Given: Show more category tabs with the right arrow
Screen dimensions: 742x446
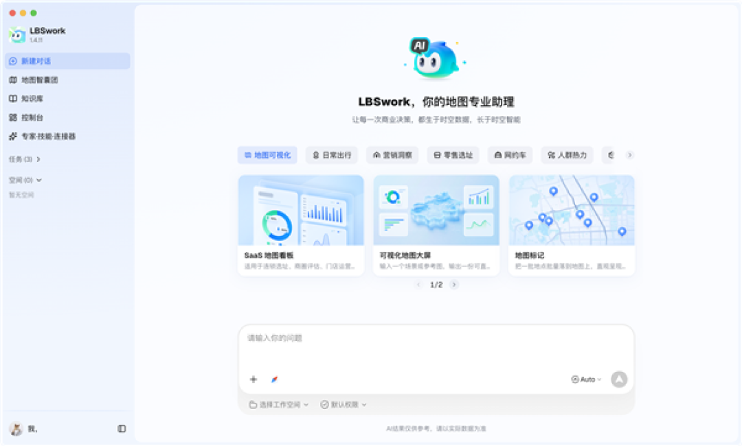Looking at the screenshot, I should coord(629,155).
